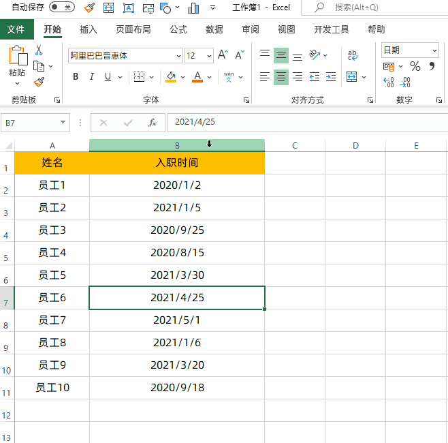
Task: Click the formula bar showing 2021/4/25
Action: click(x=308, y=122)
